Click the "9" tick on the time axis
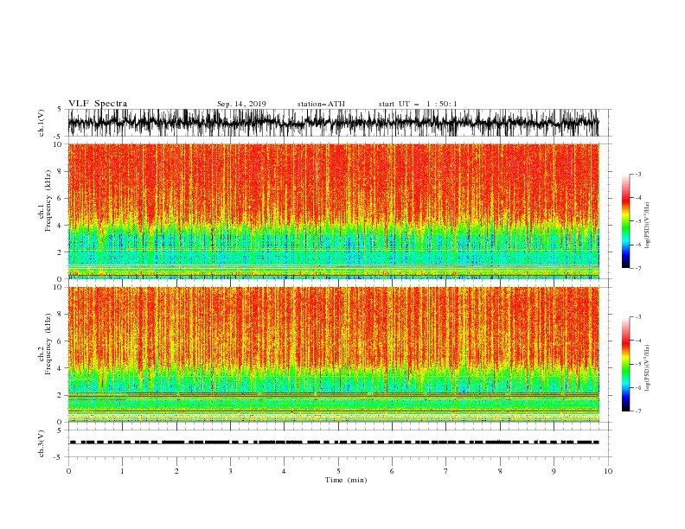Image resolution: width=685 pixels, height=529 pixels. 554,471
